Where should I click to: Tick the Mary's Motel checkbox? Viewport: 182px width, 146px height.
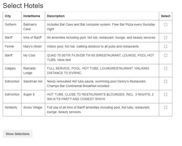[x=165, y=46]
